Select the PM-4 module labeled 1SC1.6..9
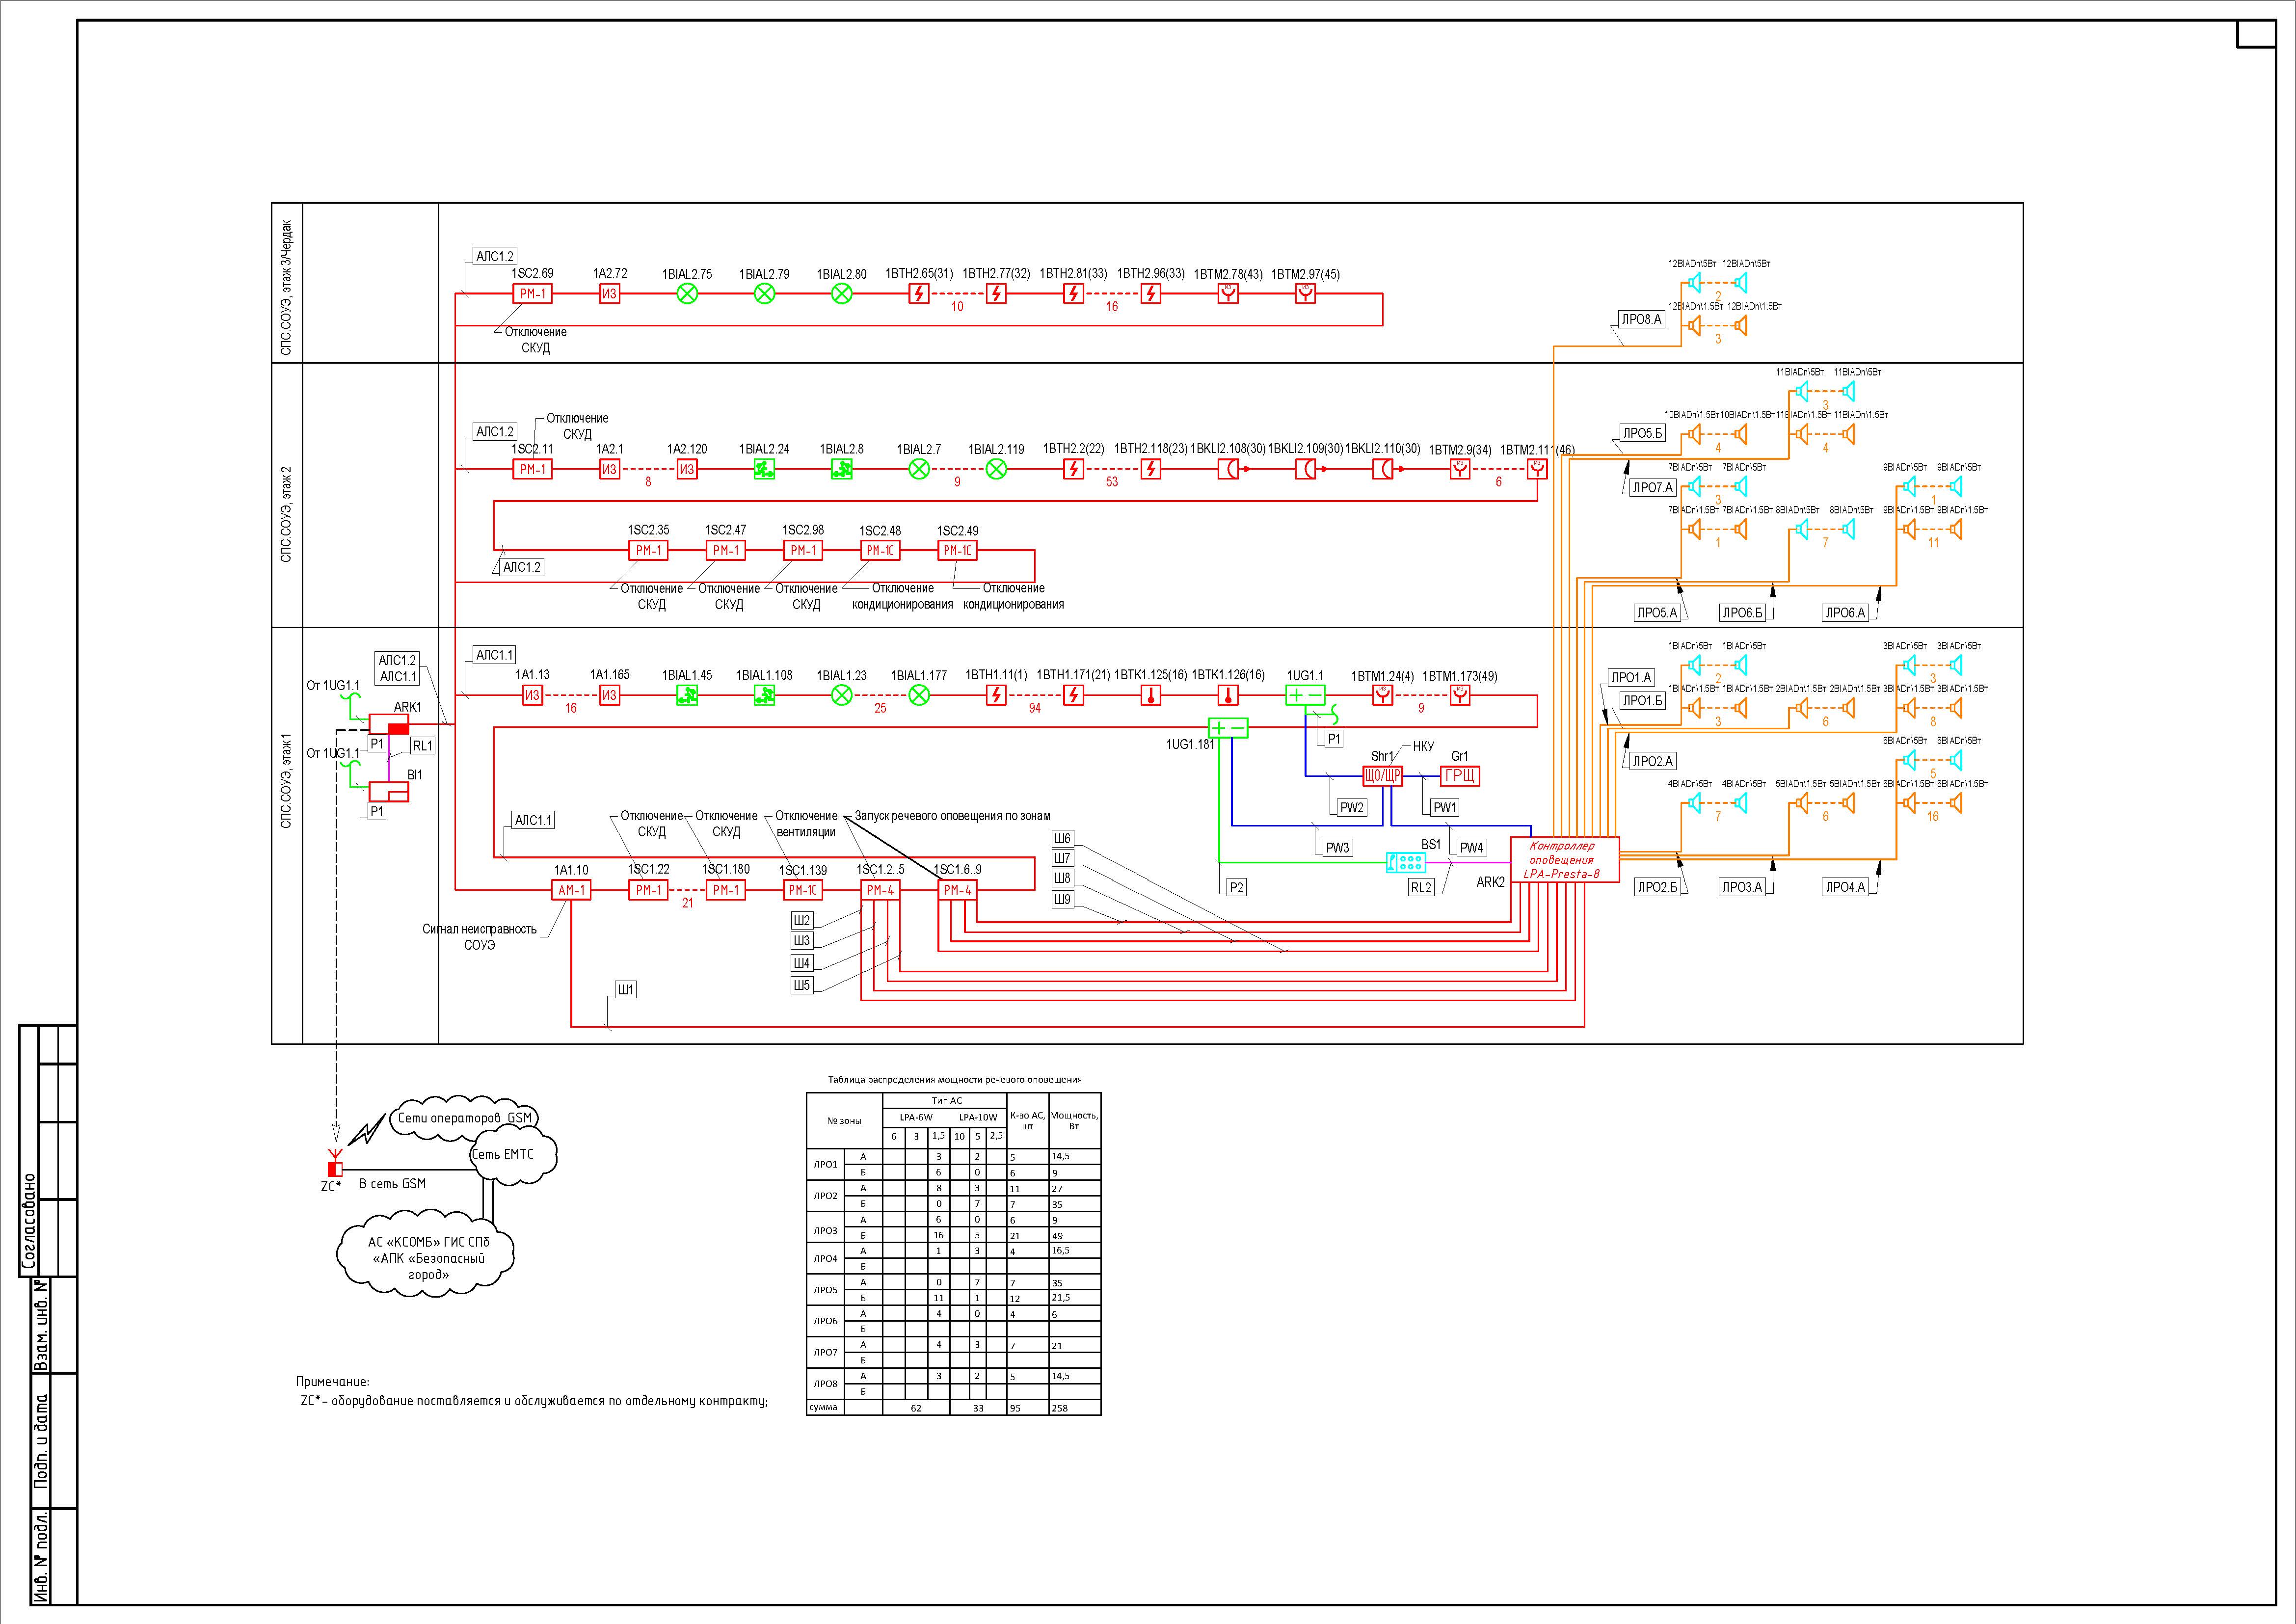Screen dimensions: 2296x1624 point(957,890)
